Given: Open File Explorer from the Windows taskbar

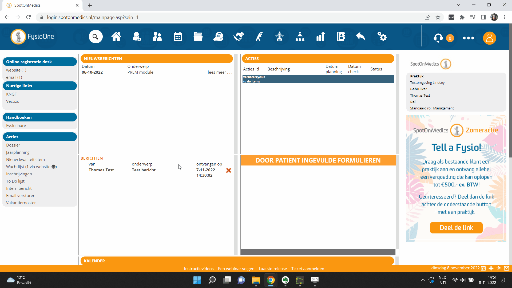Looking at the screenshot, I should pyautogui.click(x=256, y=280).
